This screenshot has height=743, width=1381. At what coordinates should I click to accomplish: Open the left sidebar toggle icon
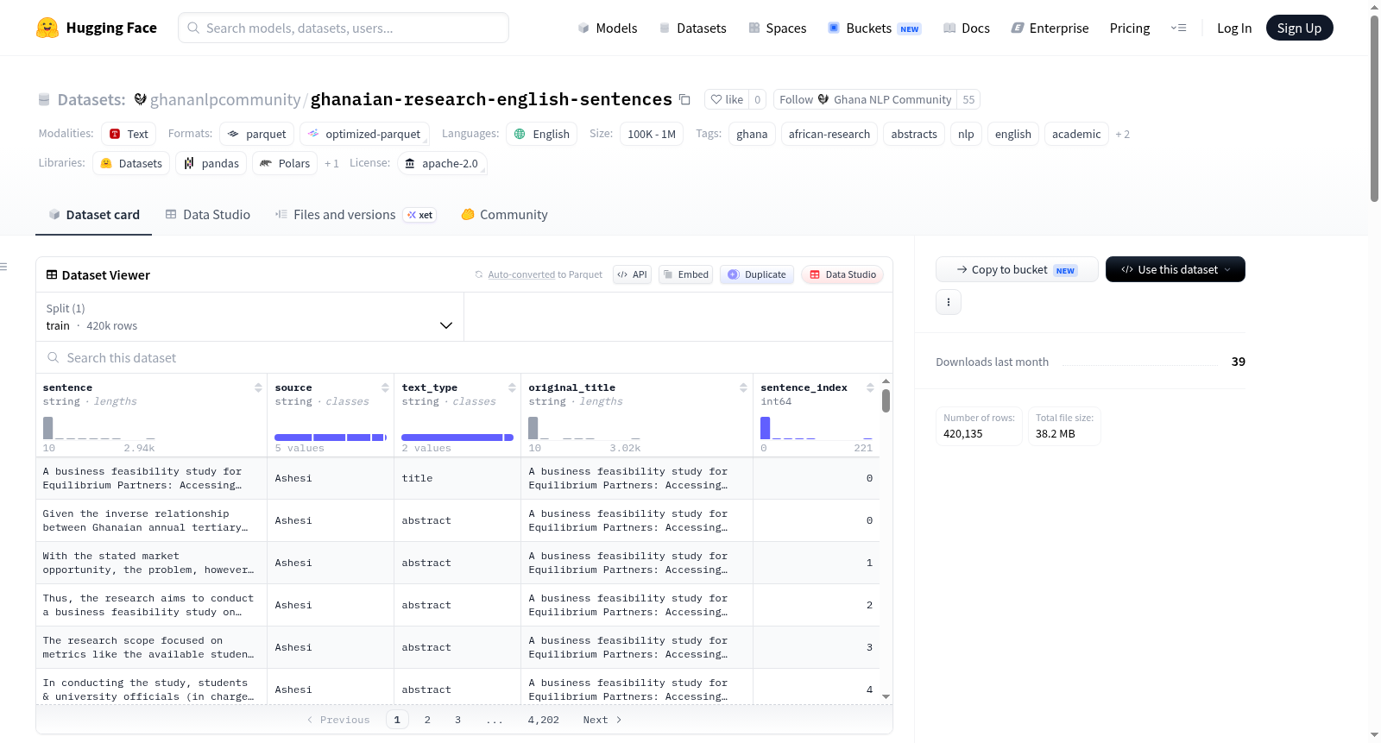(4, 267)
